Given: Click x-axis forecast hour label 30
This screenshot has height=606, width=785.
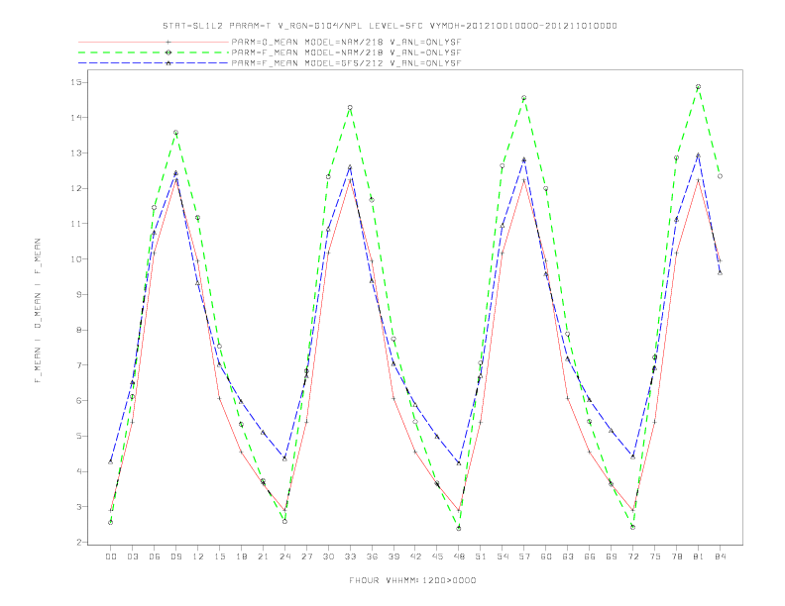Looking at the screenshot, I should [328, 556].
